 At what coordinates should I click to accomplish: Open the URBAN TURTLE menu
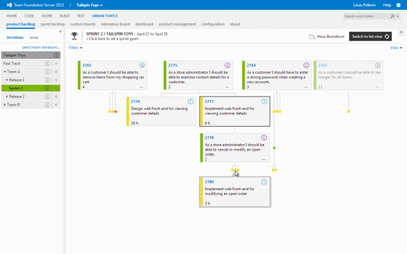point(105,16)
